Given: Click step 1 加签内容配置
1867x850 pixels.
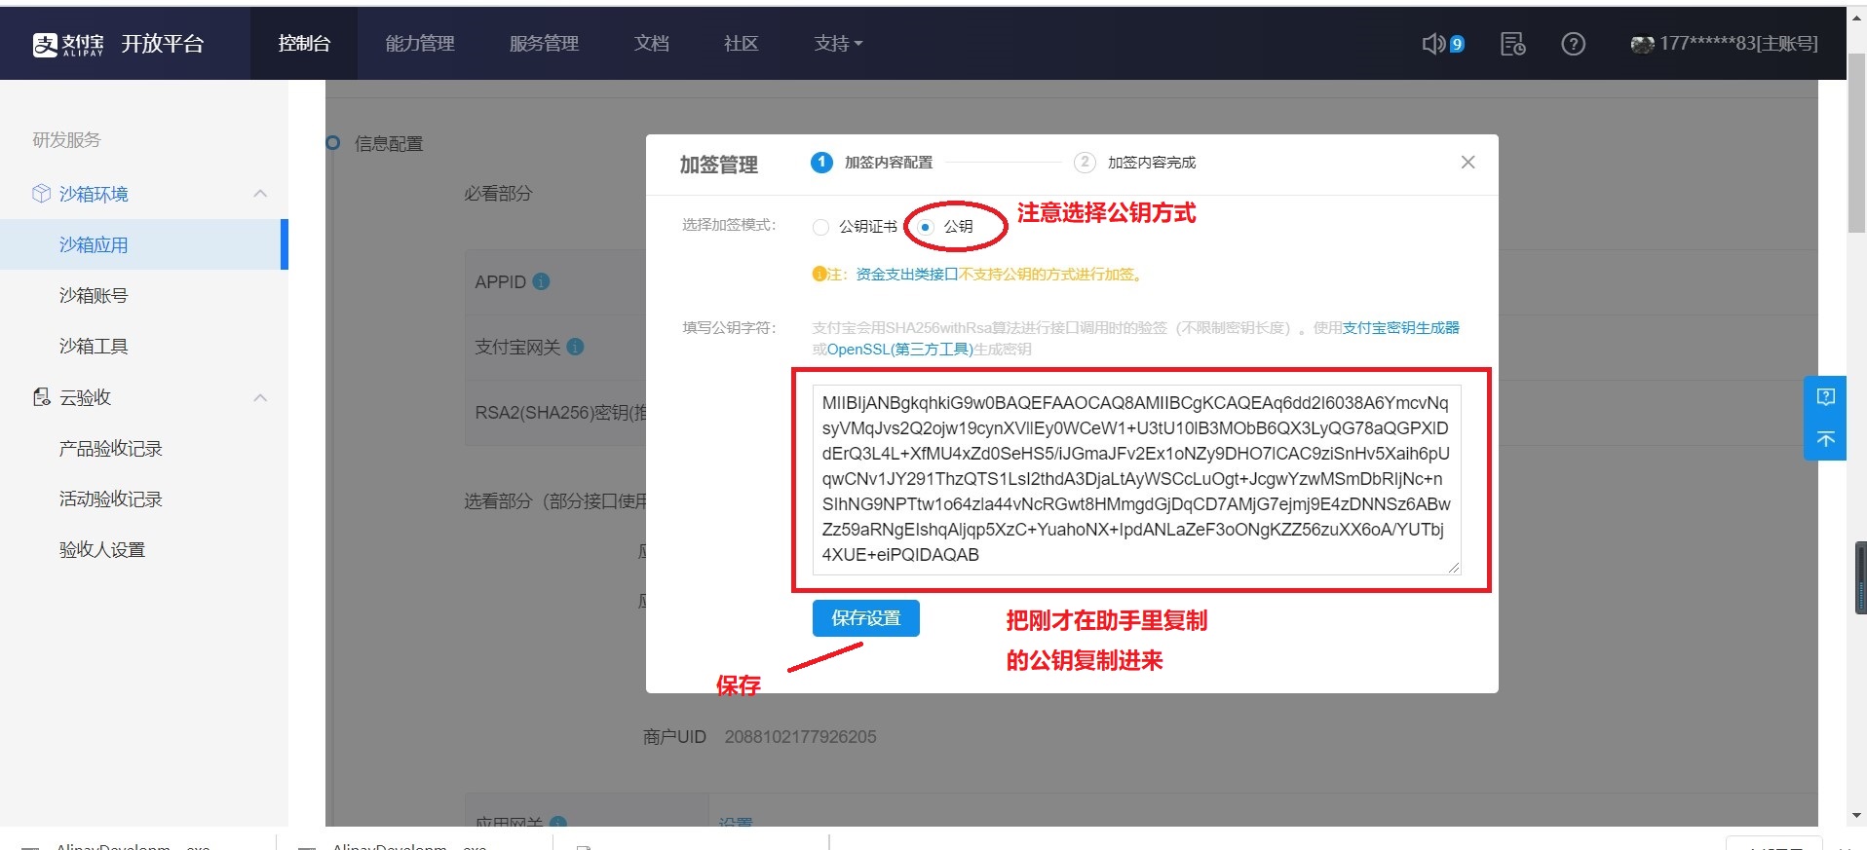Looking at the screenshot, I should (872, 163).
